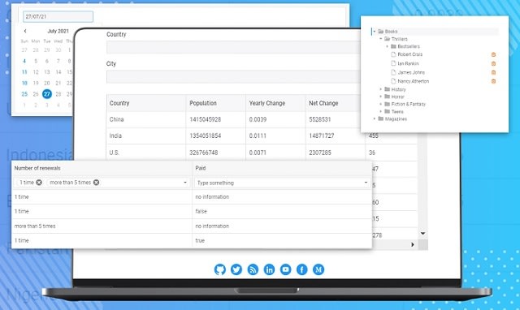
Task: Click the Teens folder icon
Action: (387, 111)
